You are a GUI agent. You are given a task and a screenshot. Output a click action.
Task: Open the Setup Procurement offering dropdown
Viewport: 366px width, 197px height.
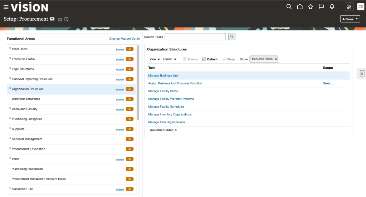[x=52, y=19]
